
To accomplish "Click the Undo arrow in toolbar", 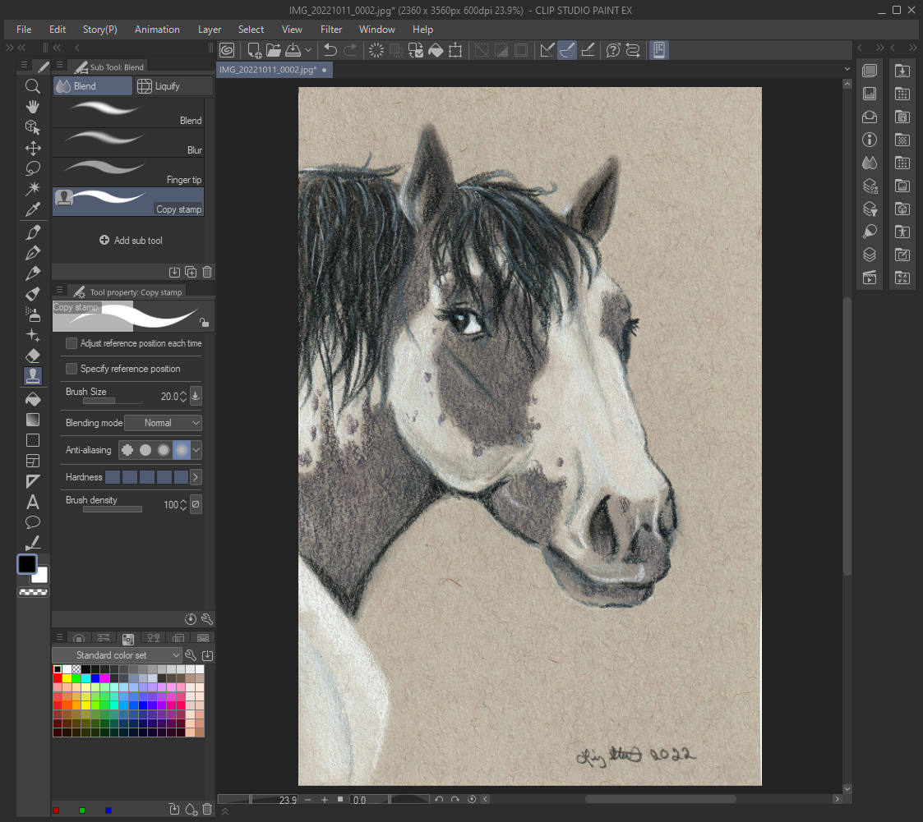I will pos(330,51).
